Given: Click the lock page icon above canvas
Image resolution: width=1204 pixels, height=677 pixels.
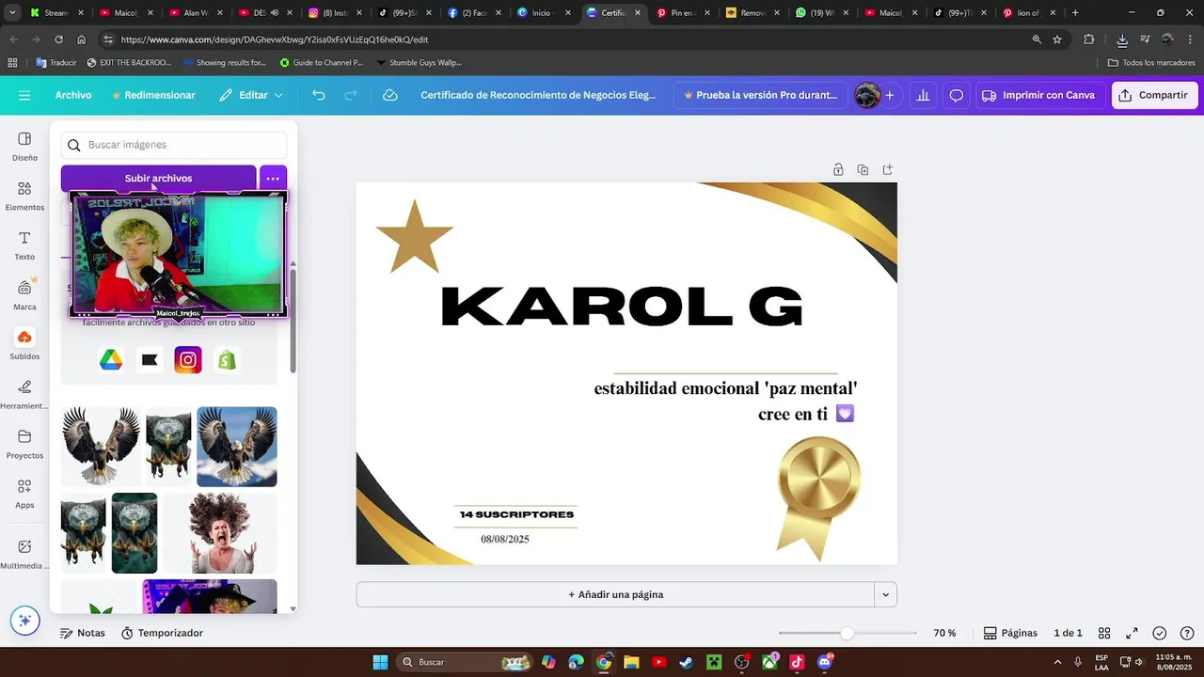Looking at the screenshot, I should (x=838, y=169).
